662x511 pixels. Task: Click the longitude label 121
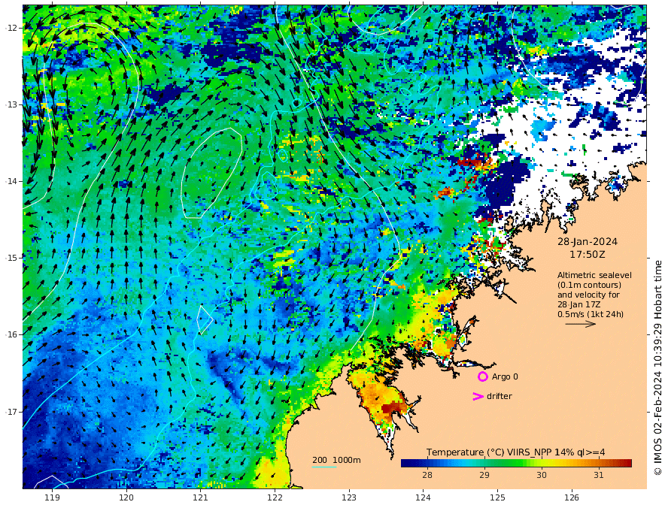point(201,498)
